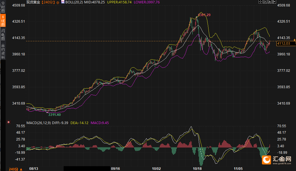Click the crosshair cursor icon at top right
This screenshot has width=296, height=171.
coord(260,2)
